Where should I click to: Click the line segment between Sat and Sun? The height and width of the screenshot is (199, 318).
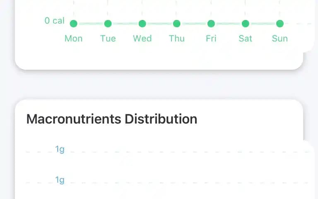point(263,24)
